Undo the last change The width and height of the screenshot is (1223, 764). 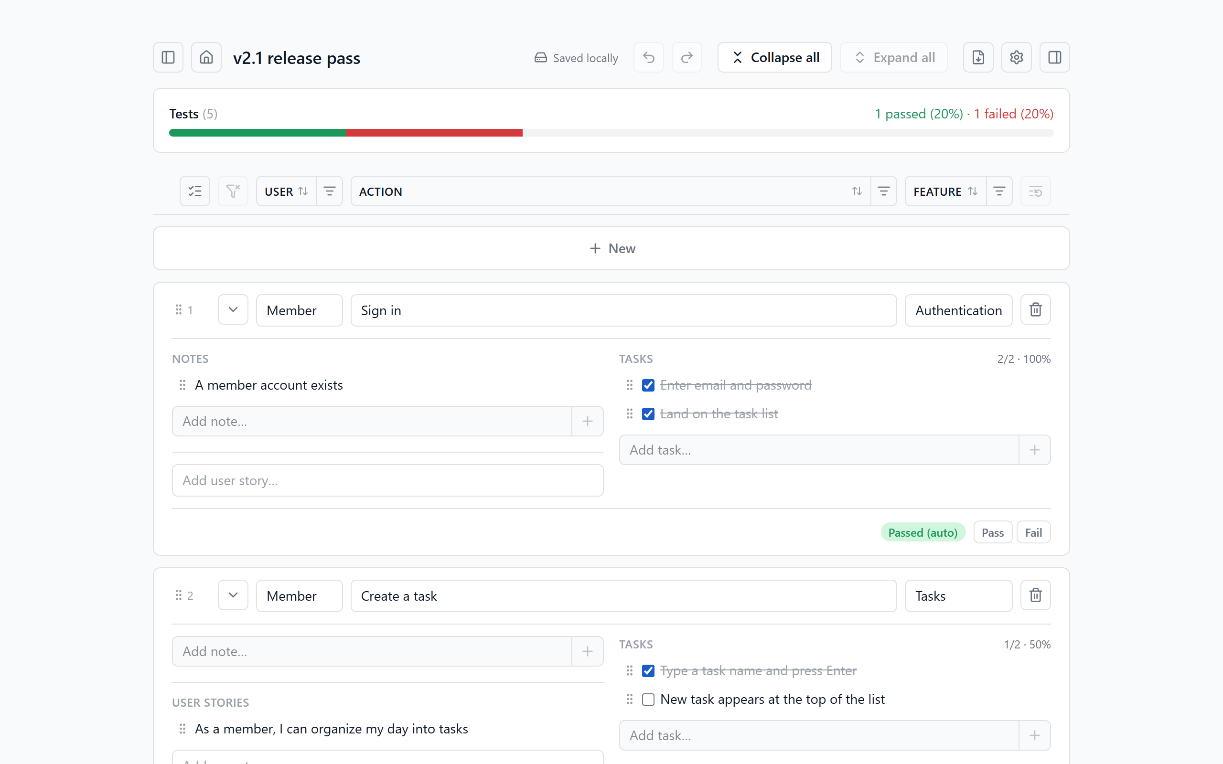tap(648, 58)
